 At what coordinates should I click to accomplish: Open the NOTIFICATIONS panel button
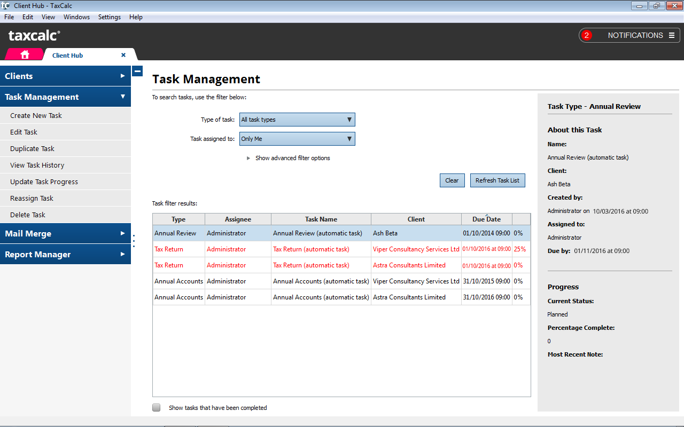pyautogui.click(x=629, y=35)
